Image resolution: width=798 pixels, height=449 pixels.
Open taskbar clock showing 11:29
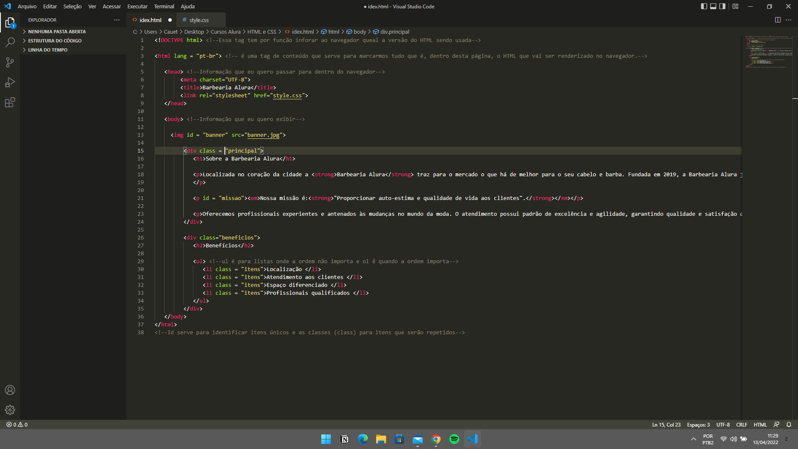766,439
